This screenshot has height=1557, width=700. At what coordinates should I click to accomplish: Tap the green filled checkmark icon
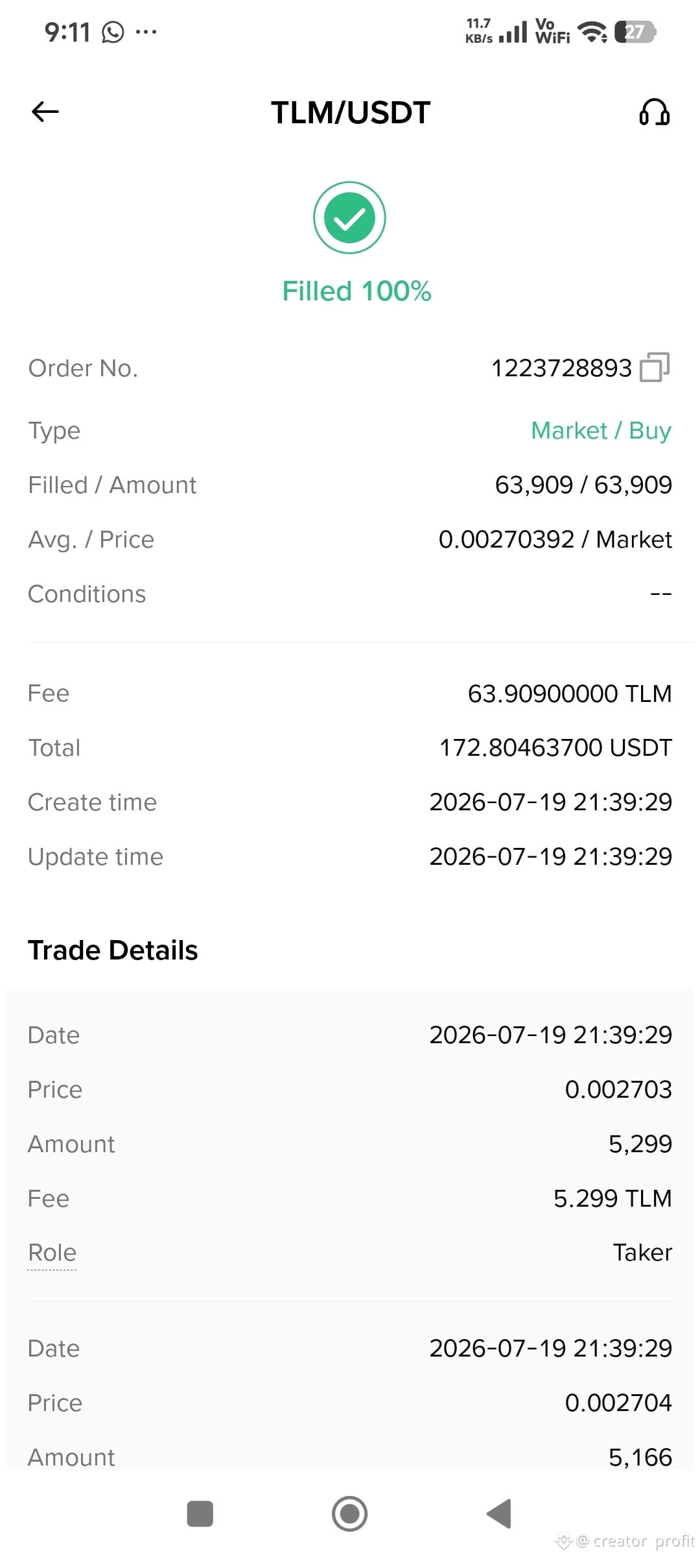(349, 217)
